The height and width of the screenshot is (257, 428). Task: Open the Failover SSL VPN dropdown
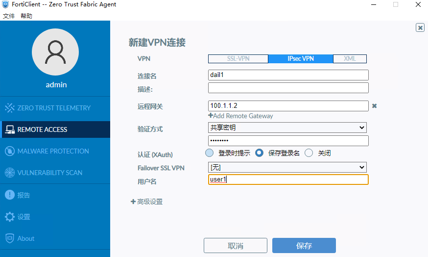point(288,168)
